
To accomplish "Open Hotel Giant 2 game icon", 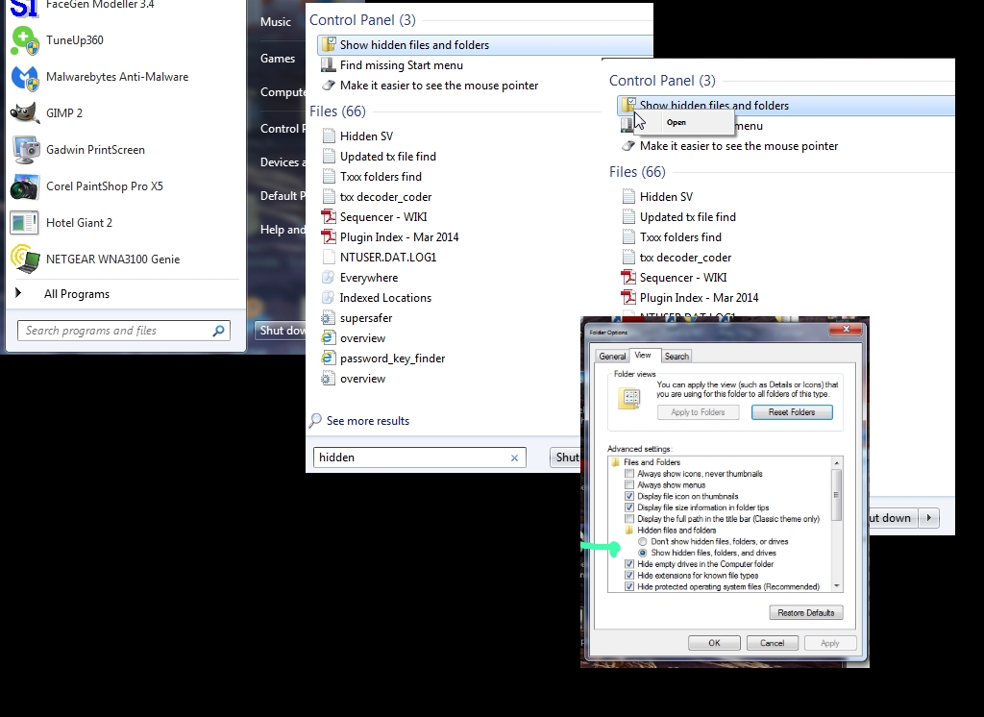I will pyautogui.click(x=25, y=223).
